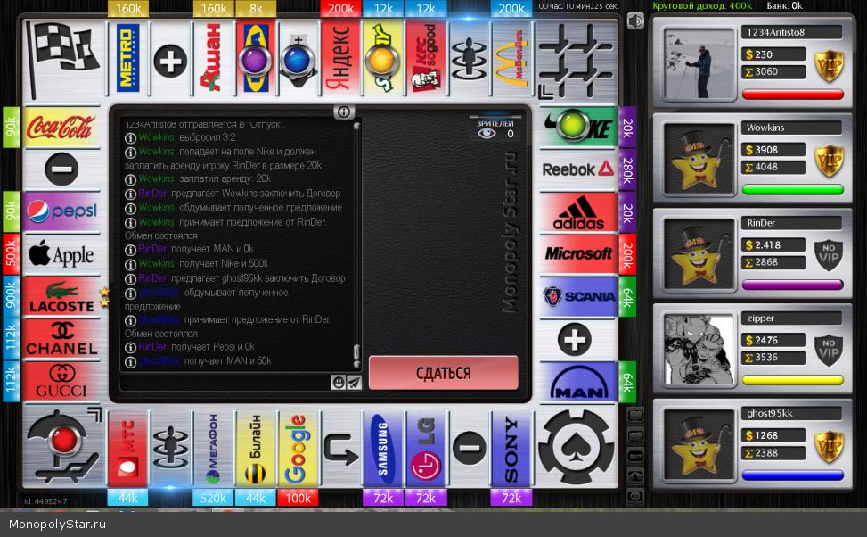Image resolution: width=867 pixels, height=537 pixels.
Task: Click the Apple board tile
Action: coord(61,254)
